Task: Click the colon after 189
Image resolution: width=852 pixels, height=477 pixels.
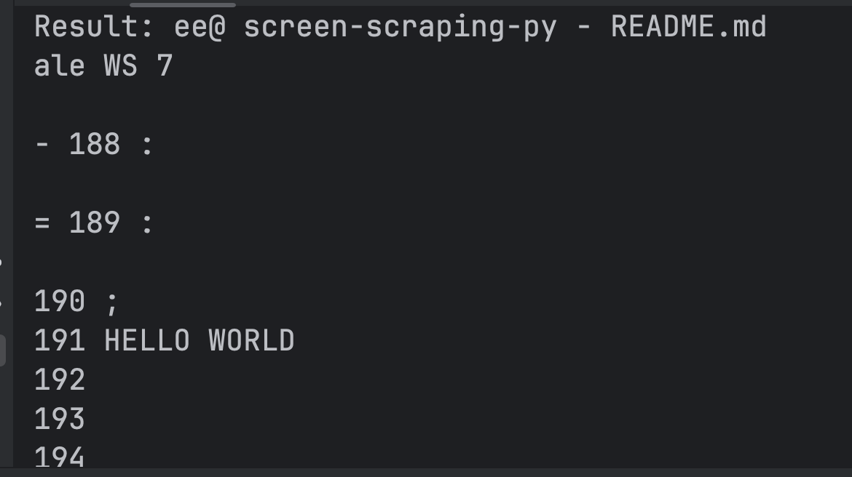Action: 147,223
